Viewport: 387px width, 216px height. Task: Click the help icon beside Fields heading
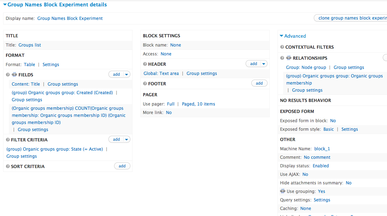point(8,75)
